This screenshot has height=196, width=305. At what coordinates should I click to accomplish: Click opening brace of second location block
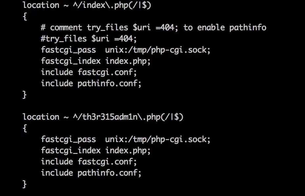click(x=25, y=128)
